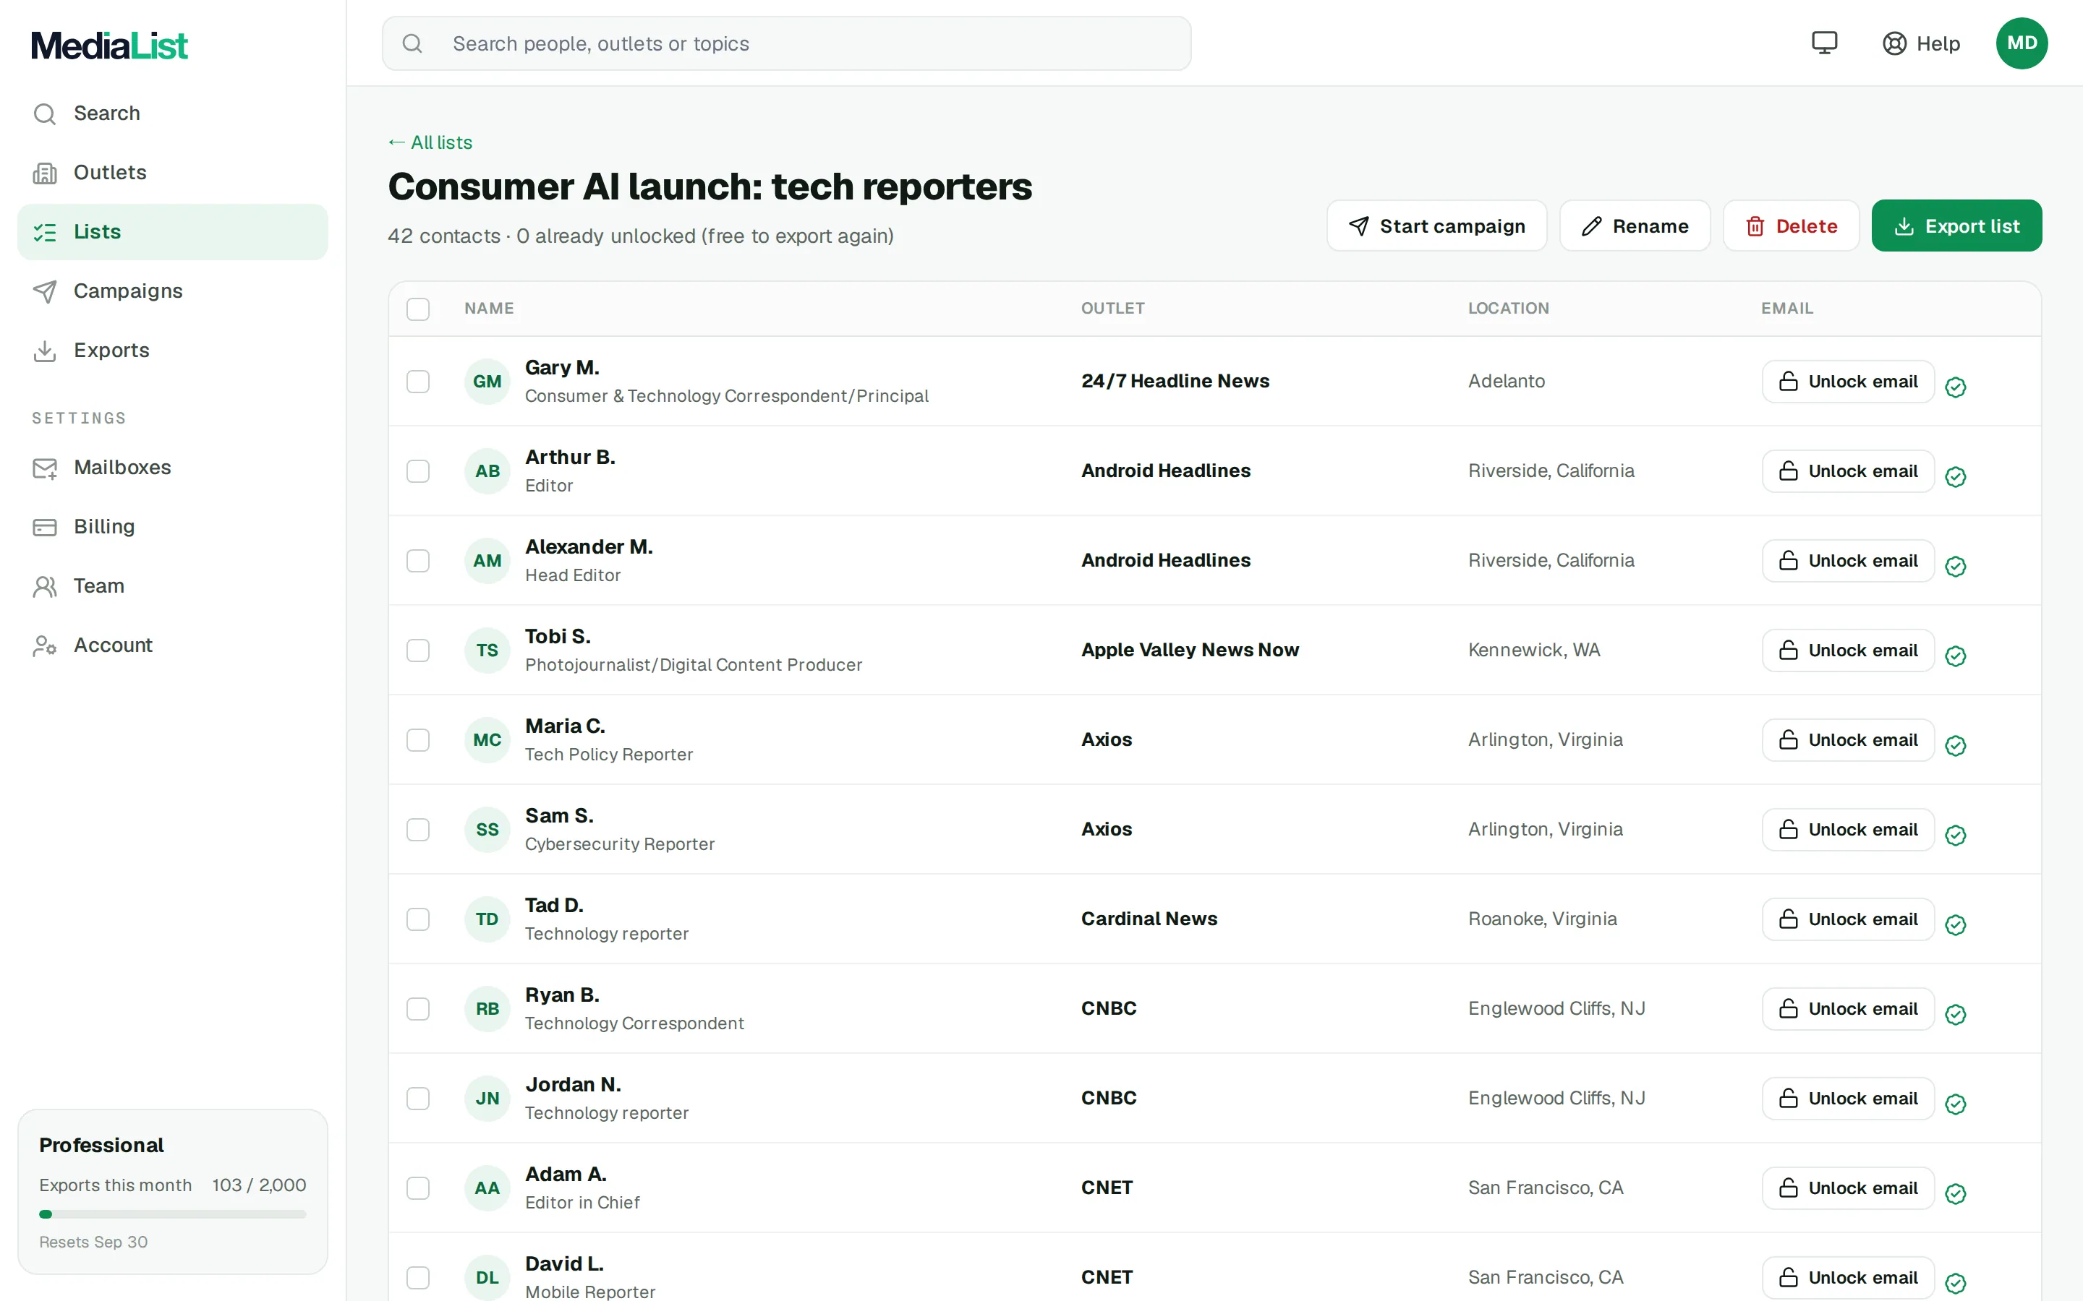Click the SS avatar for Sam S.
2083x1301 pixels.
tap(487, 830)
